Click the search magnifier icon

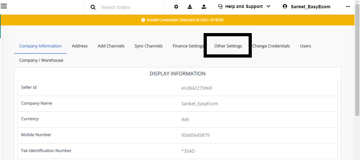(x=93, y=7)
